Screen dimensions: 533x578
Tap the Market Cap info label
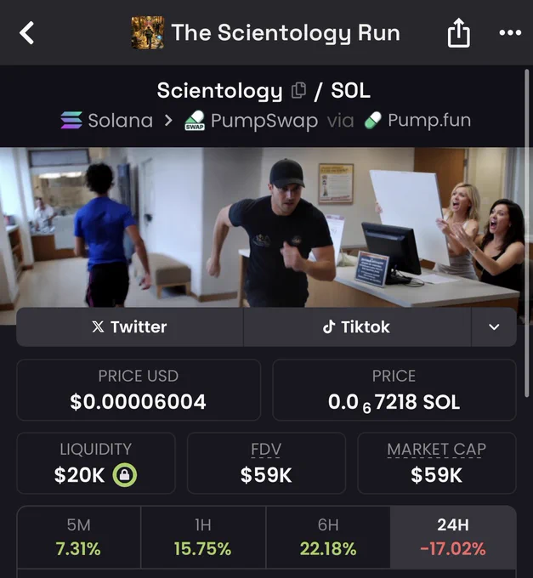point(436,450)
